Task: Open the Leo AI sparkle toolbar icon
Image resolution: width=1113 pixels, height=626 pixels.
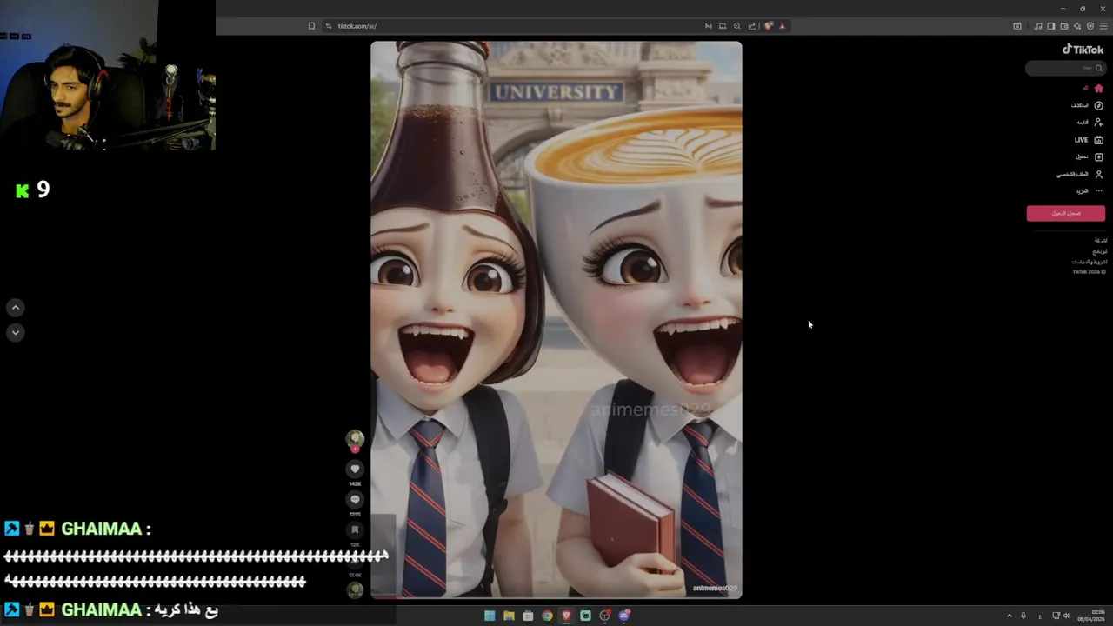Action: point(1077,26)
